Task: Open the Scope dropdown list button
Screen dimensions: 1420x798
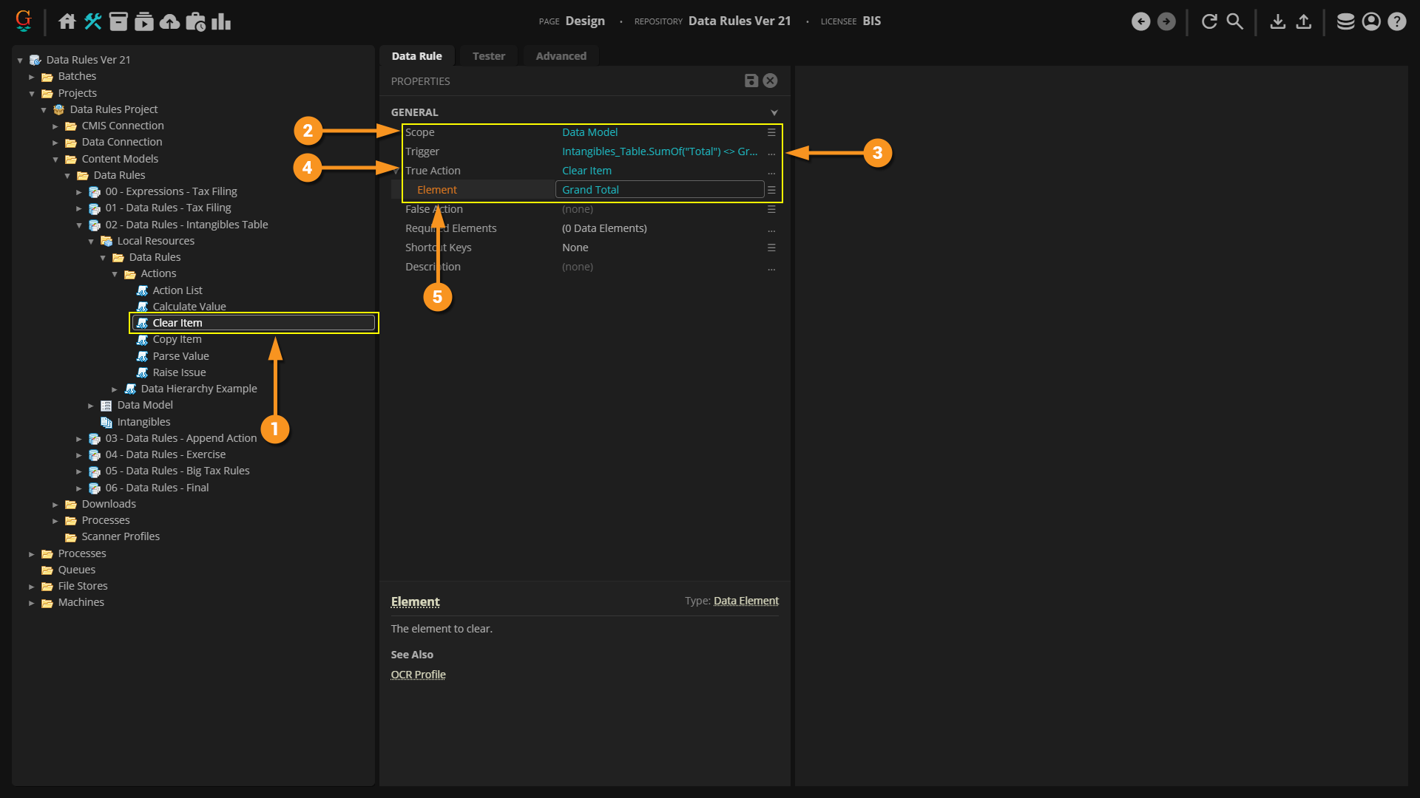Action: (x=771, y=132)
